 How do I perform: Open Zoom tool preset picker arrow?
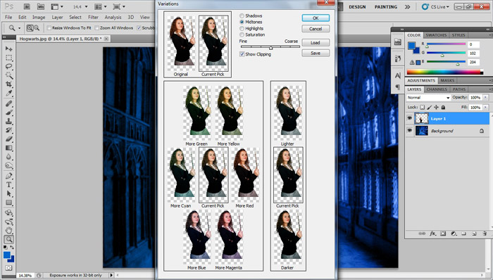tap(19, 28)
